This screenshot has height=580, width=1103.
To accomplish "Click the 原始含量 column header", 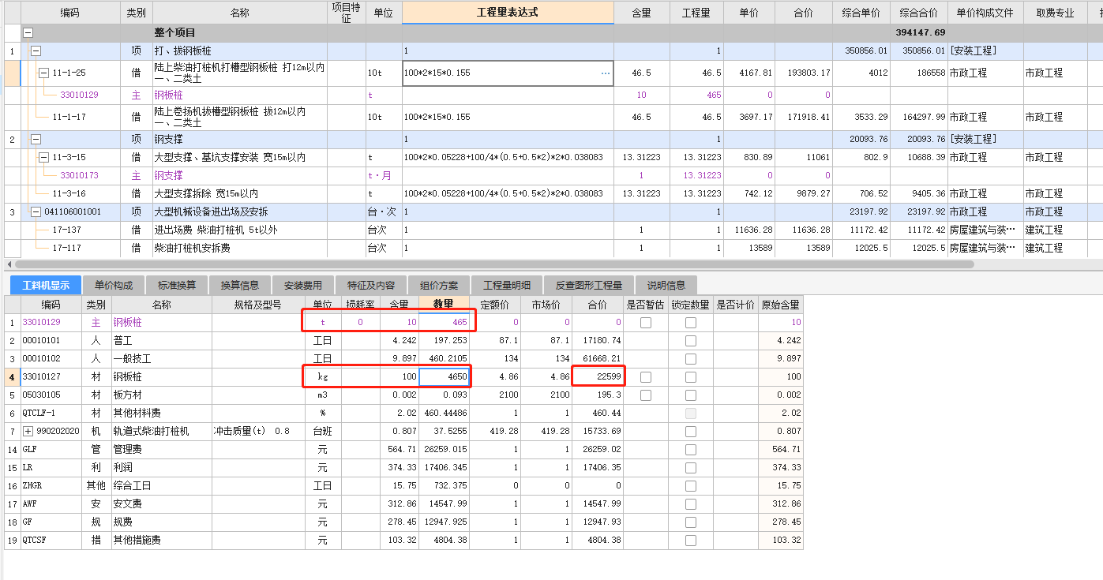I will [x=780, y=305].
